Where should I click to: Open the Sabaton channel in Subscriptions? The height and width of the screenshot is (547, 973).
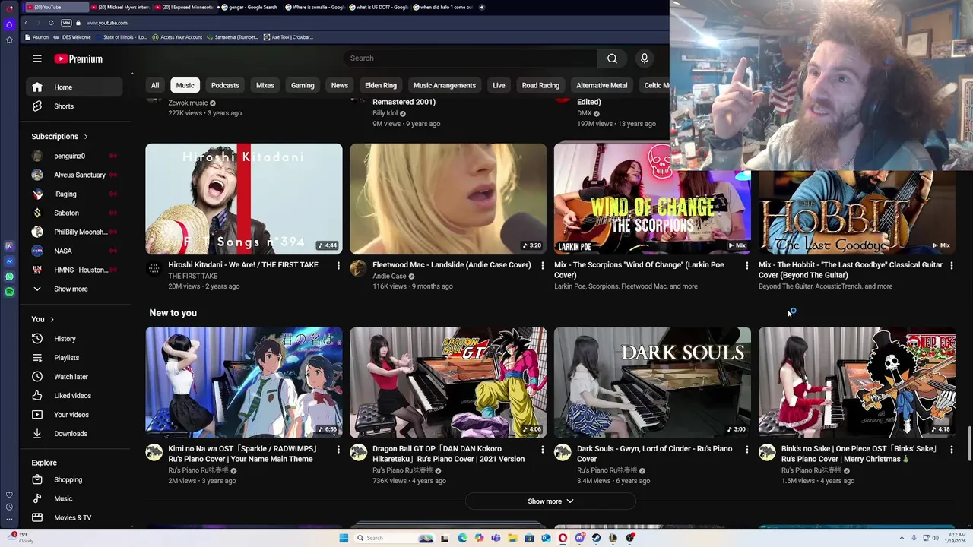(74, 213)
